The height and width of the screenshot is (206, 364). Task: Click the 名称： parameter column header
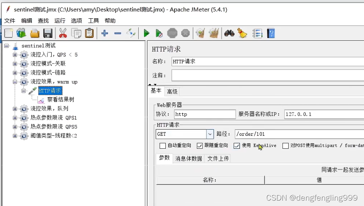pyautogui.click(x=210, y=180)
